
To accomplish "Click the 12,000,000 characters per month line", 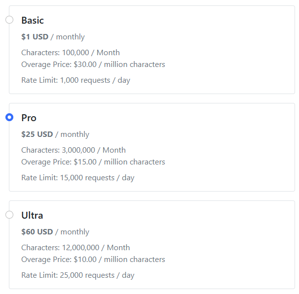I will coord(75,248).
